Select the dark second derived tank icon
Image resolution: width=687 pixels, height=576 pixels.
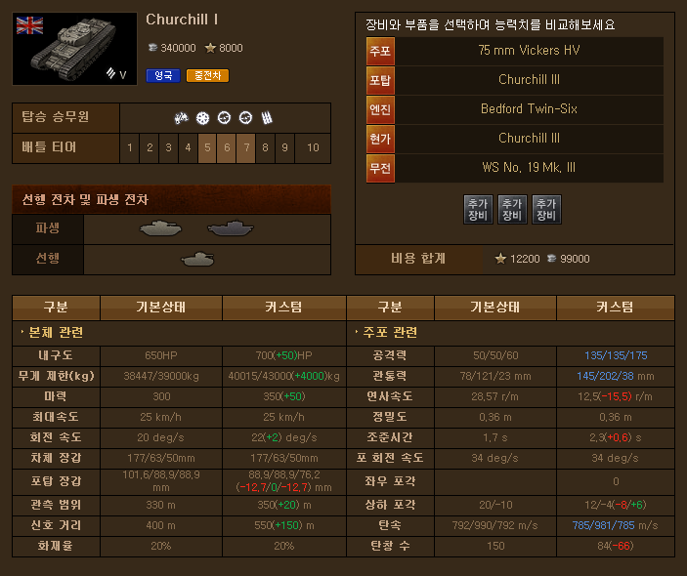[x=231, y=228]
